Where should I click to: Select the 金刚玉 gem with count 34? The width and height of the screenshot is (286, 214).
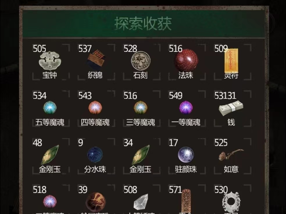[x=141, y=155]
